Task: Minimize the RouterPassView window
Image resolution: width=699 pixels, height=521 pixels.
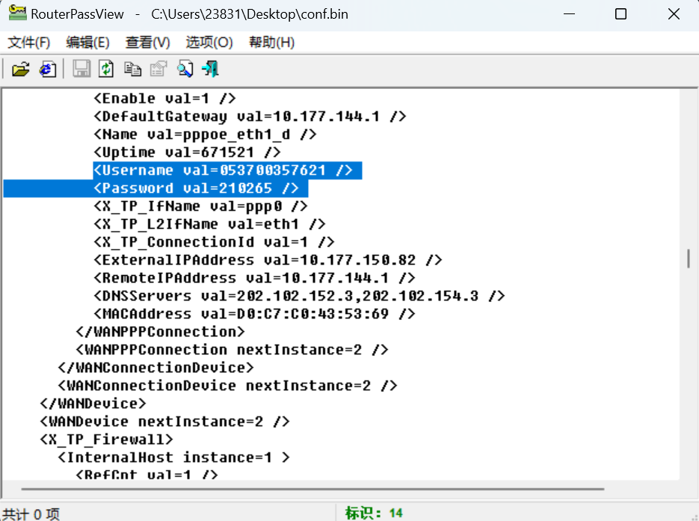Action: (x=569, y=13)
